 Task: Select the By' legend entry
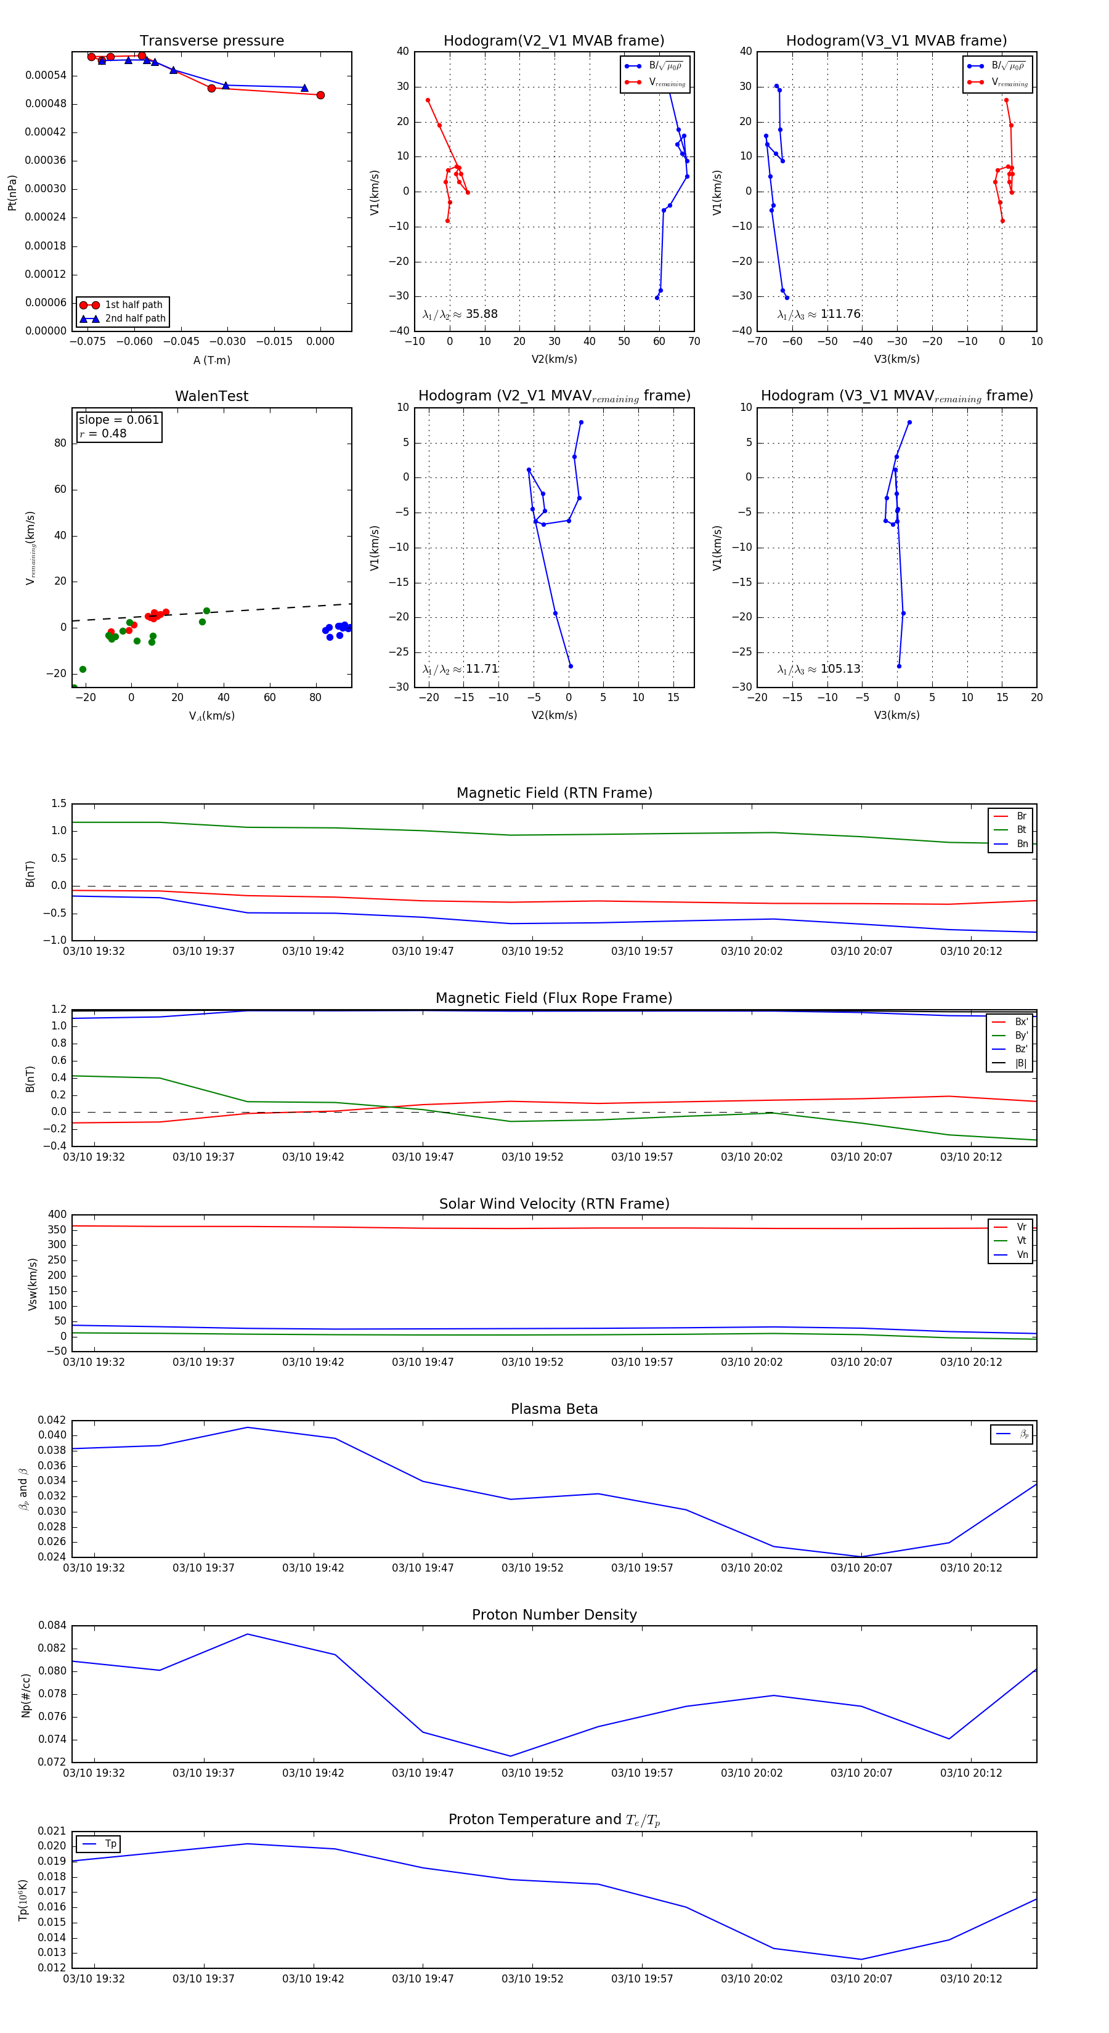1010,1036
